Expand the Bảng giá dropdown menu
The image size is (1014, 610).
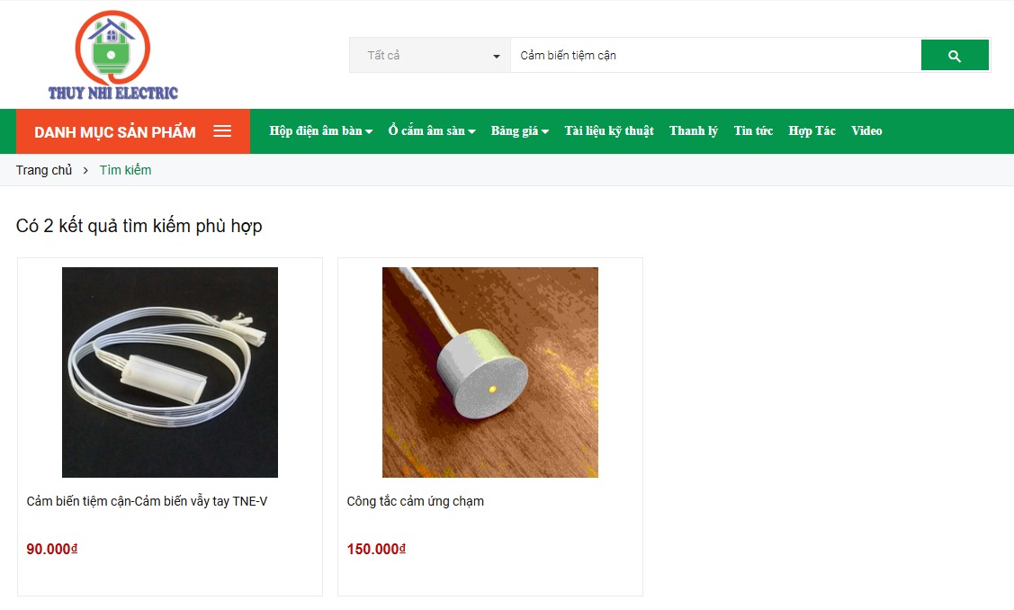(x=520, y=130)
